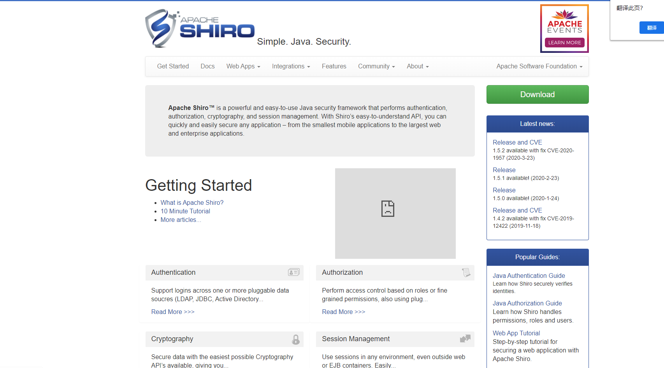The height and width of the screenshot is (368, 664).
Task: Click the Cryptography padlock icon
Action: click(296, 339)
